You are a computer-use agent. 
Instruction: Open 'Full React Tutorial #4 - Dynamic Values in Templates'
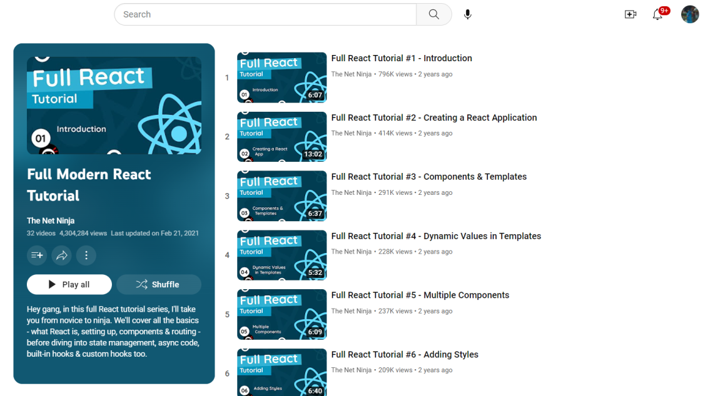point(436,235)
